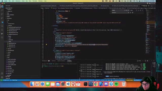Viewport: 162px width, 91px height.
Task: Open AuthenticatedLayout.vue in the Explorer
Action: [x=15, y=27]
